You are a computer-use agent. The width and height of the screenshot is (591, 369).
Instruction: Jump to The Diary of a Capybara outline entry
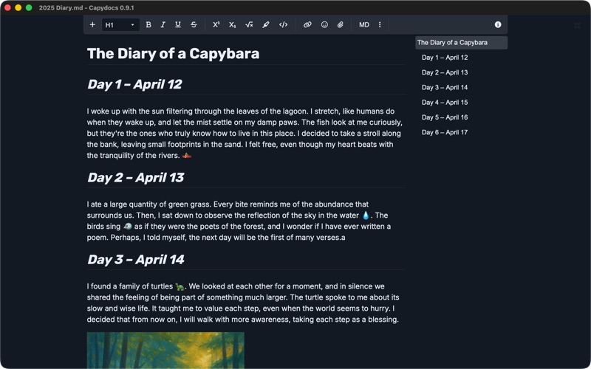click(461, 43)
